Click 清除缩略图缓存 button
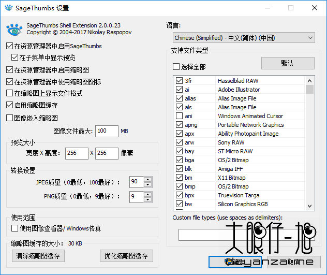This screenshot has height=275, width=327. pyautogui.click(x=38, y=256)
